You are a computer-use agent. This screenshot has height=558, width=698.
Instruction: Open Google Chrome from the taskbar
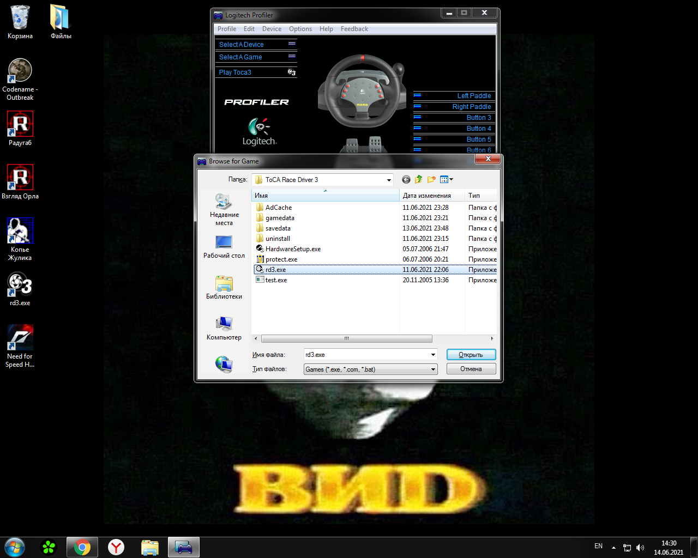(x=82, y=547)
